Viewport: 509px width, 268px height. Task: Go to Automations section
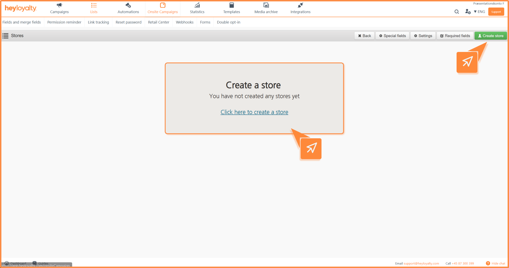pos(128,8)
